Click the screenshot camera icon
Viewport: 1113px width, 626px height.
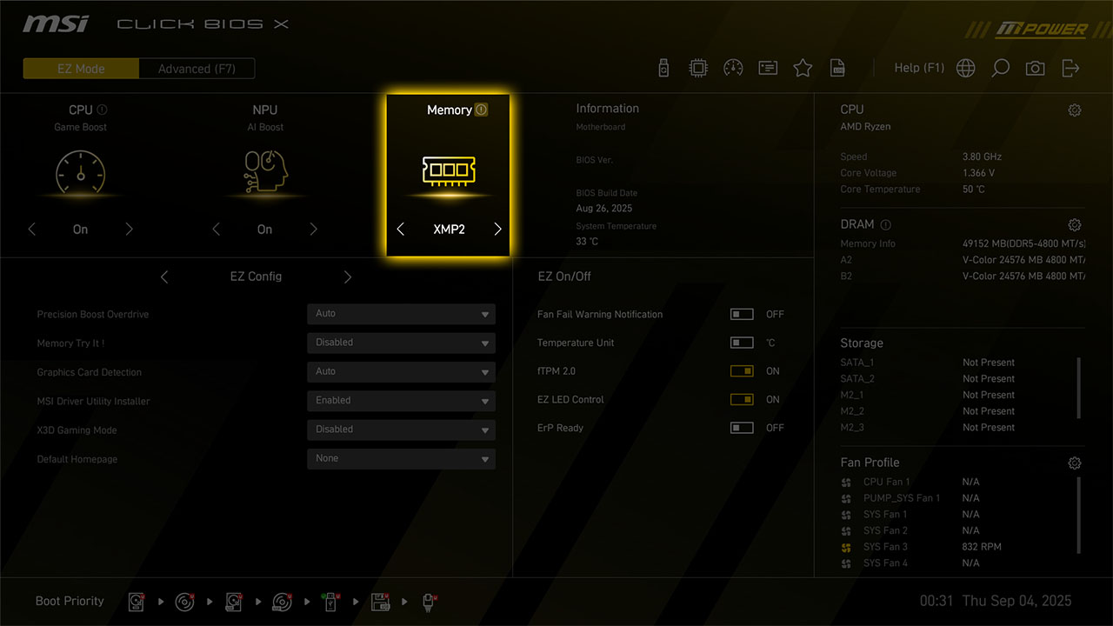1035,69
